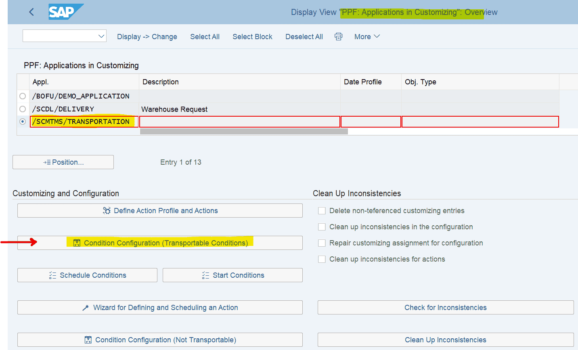This screenshot has width=578, height=350.
Task: Expand the More menu
Action: (x=366, y=36)
